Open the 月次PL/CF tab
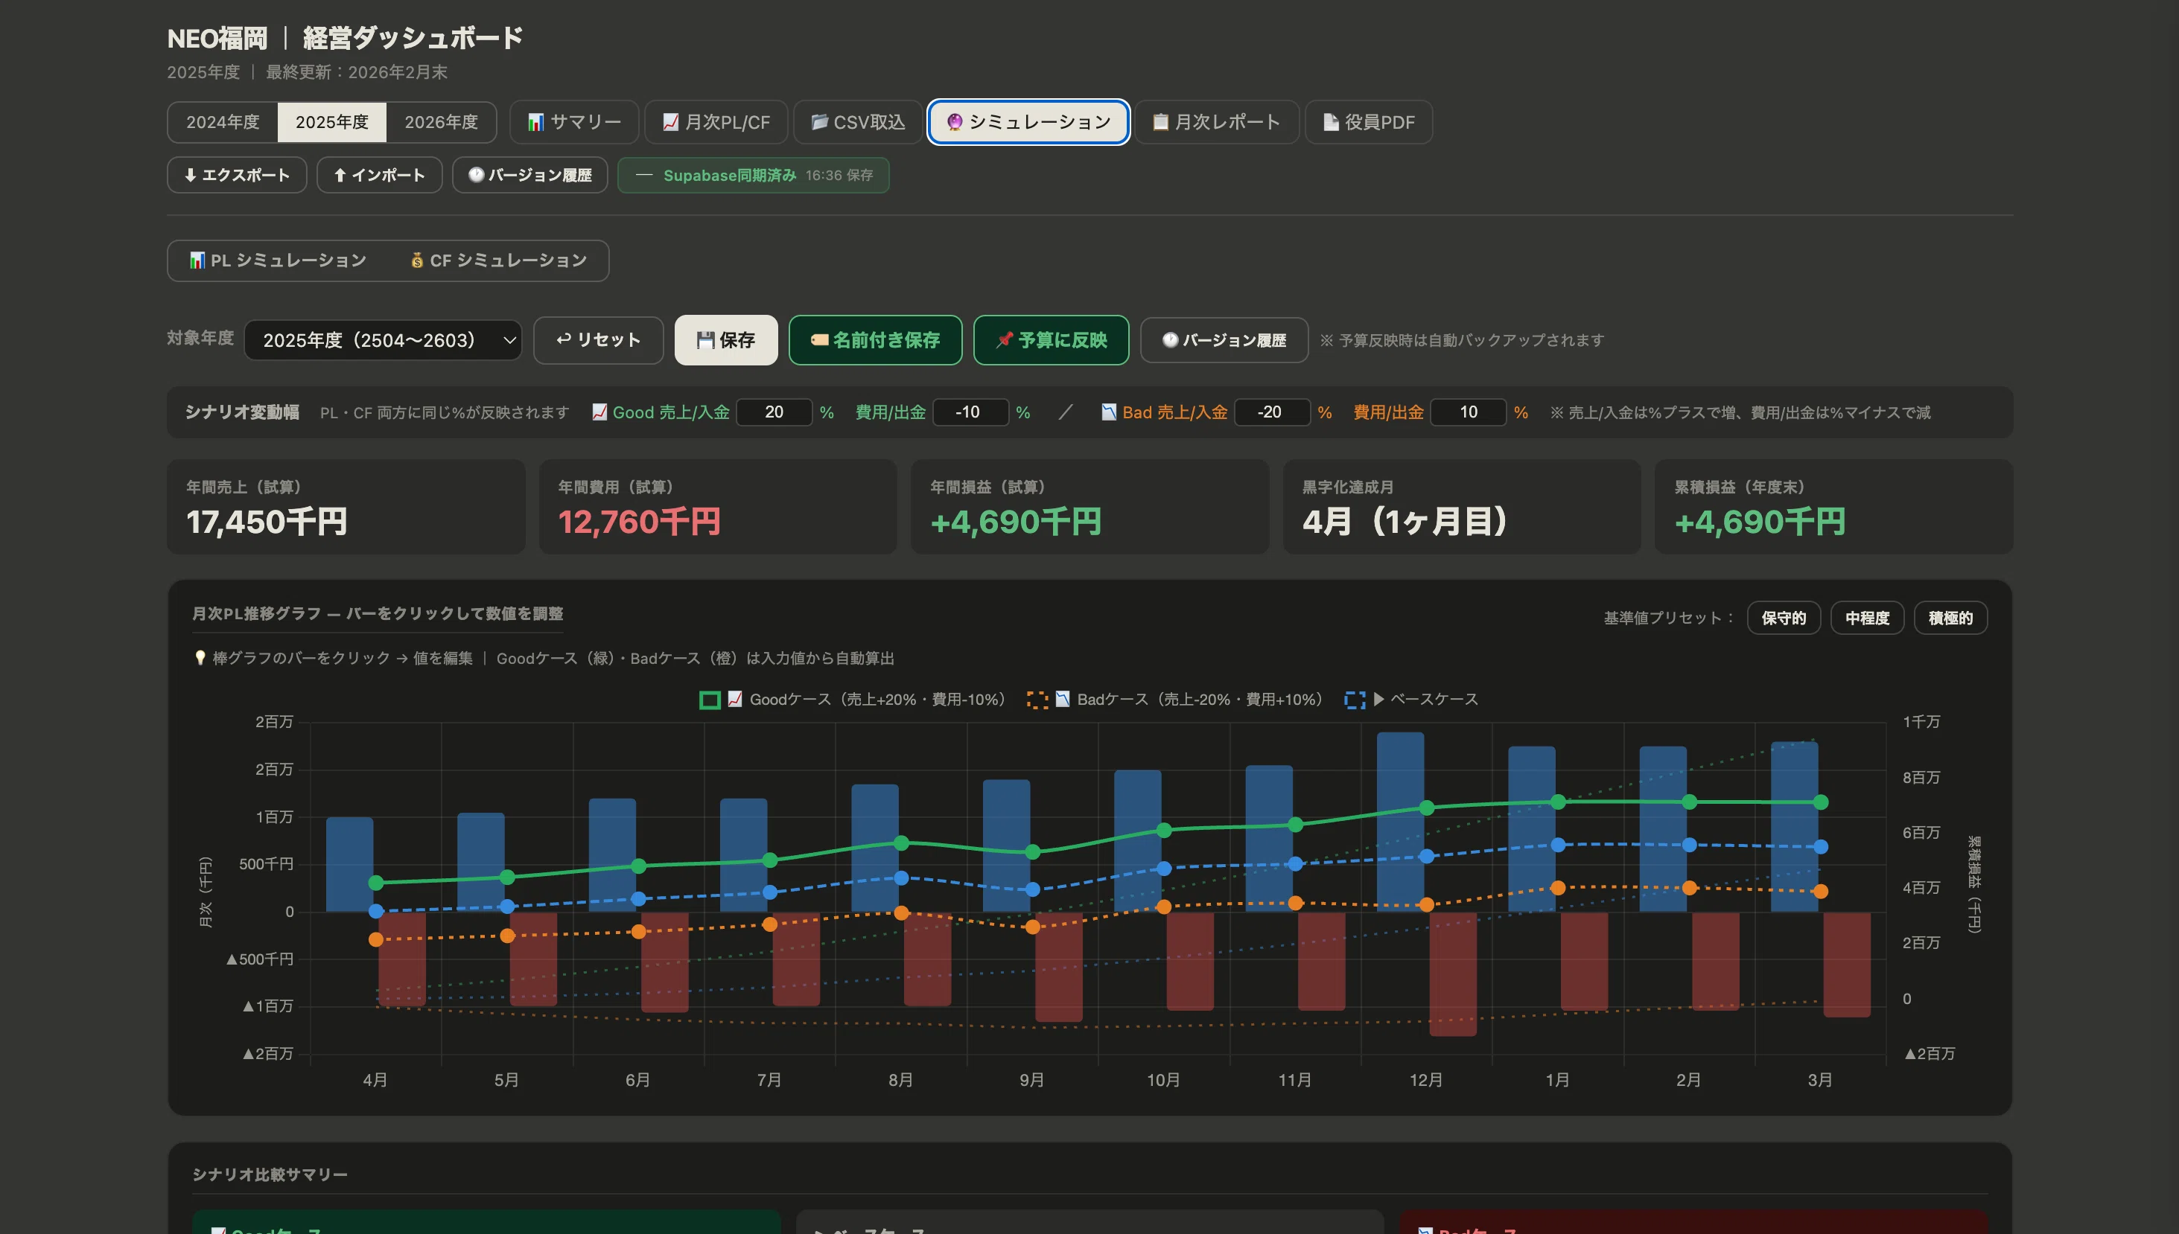Image resolution: width=2179 pixels, height=1234 pixels. pos(716,122)
